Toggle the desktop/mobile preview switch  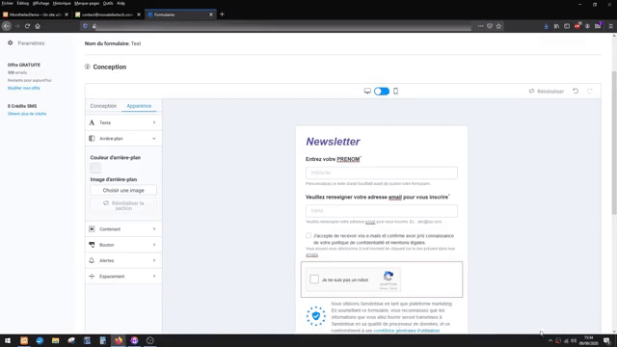(x=382, y=92)
